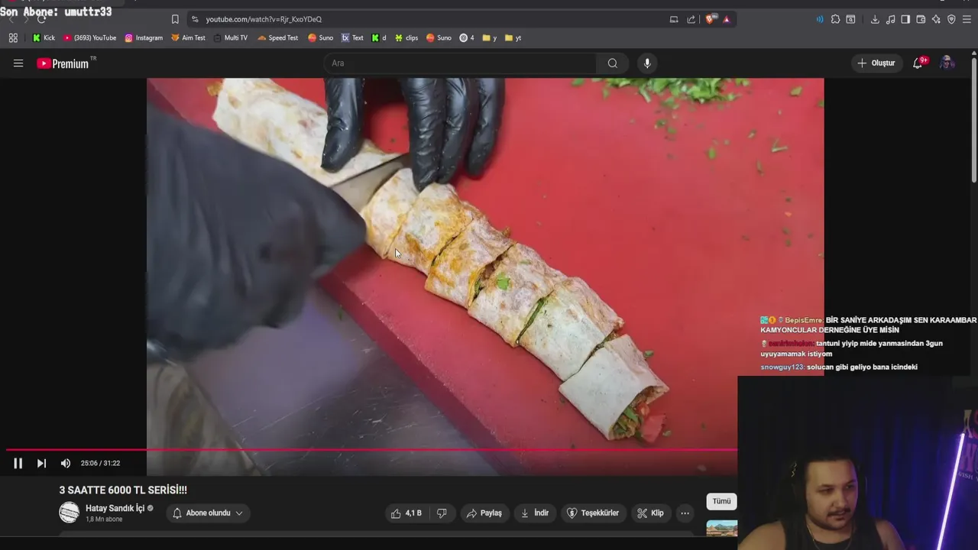Screen dimensions: 978x550
Task: Bookmark this page in address bar
Action: [x=175, y=19]
